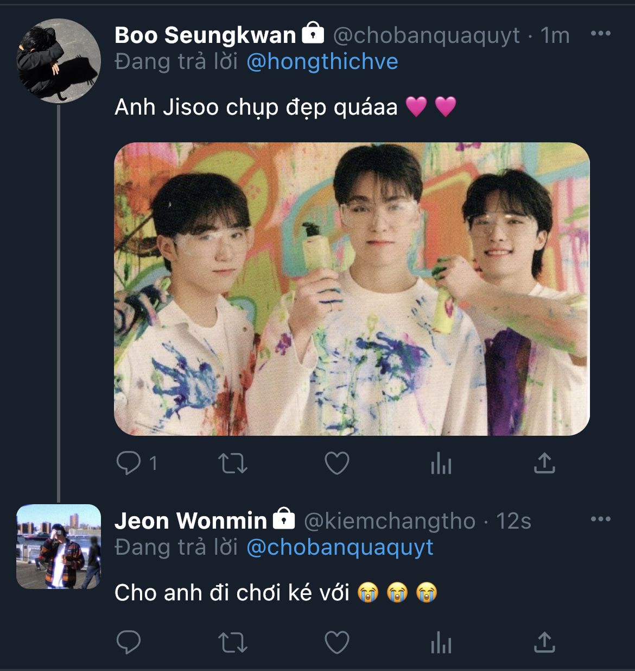Like Jeon Wonmin's reply

(336, 643)
